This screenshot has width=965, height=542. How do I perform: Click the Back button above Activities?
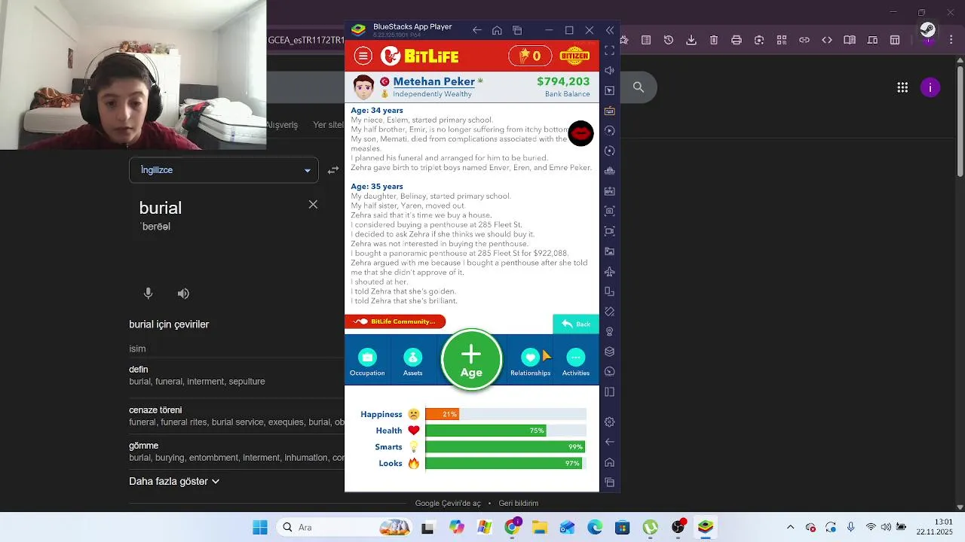(x=576, y=324)
